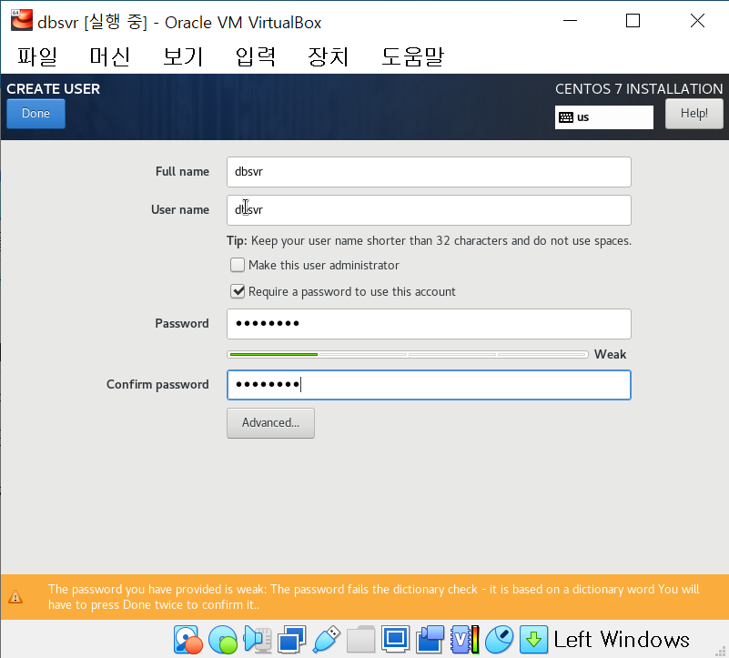Close the dbsvr VirtualBox window
729x658 pixels.
coord(697,20)
